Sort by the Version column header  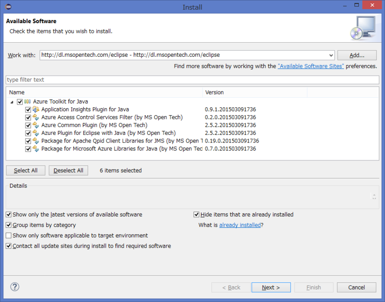[255, 92]
